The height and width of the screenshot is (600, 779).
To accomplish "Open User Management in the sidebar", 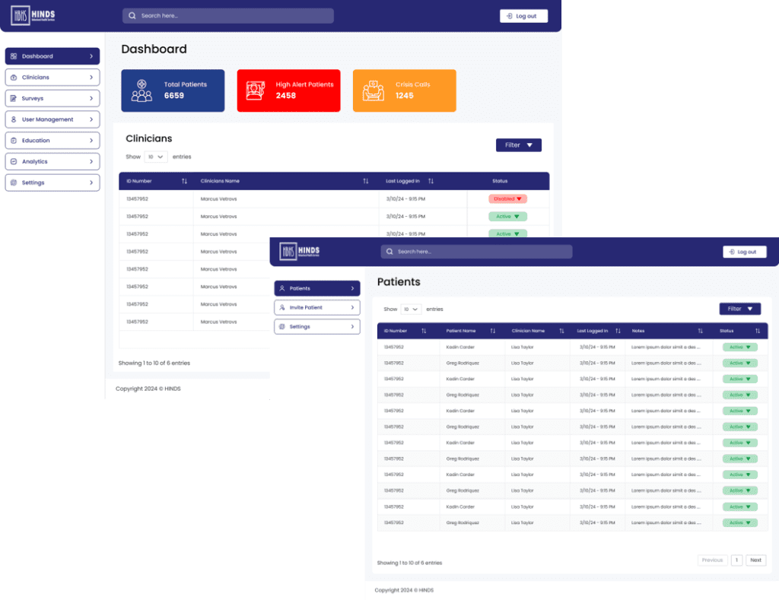I will [x=52, y=119].
